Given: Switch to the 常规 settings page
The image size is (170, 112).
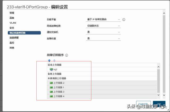Looking at the screenshot, I should (x=12, y=13).
